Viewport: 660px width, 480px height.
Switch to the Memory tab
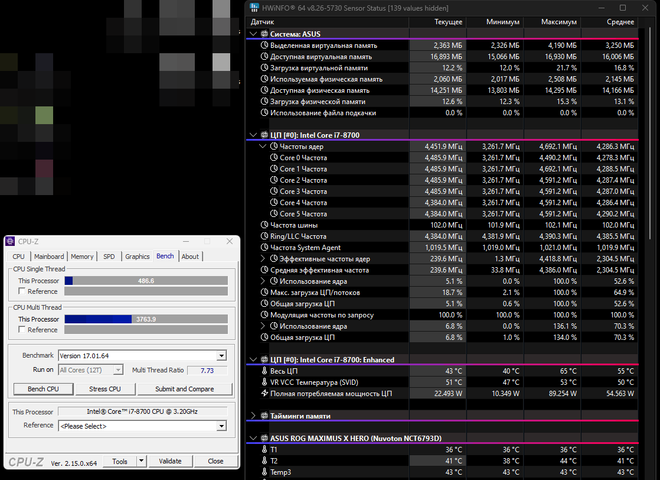click(x=82, y=256)
